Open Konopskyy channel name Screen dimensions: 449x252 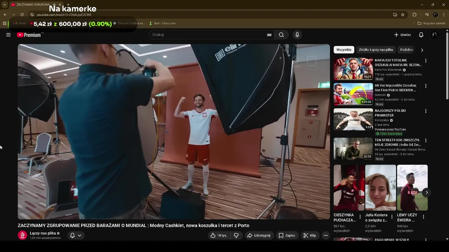click(382, 120)
